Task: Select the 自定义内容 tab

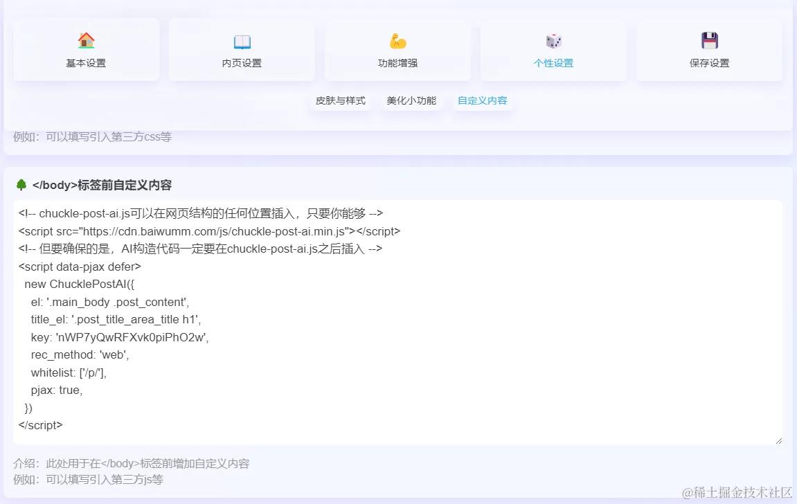Action: (483, 100)
